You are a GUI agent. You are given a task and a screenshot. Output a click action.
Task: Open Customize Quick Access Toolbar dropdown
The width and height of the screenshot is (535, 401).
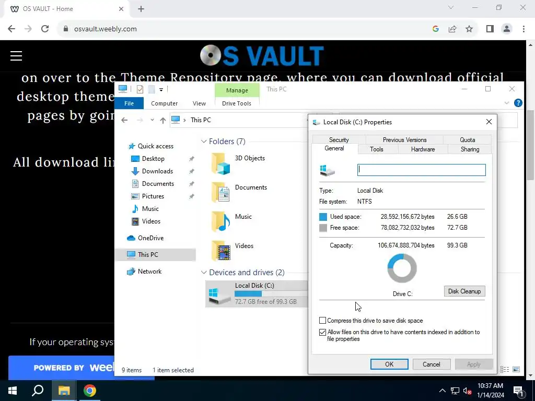pos(161,90)
